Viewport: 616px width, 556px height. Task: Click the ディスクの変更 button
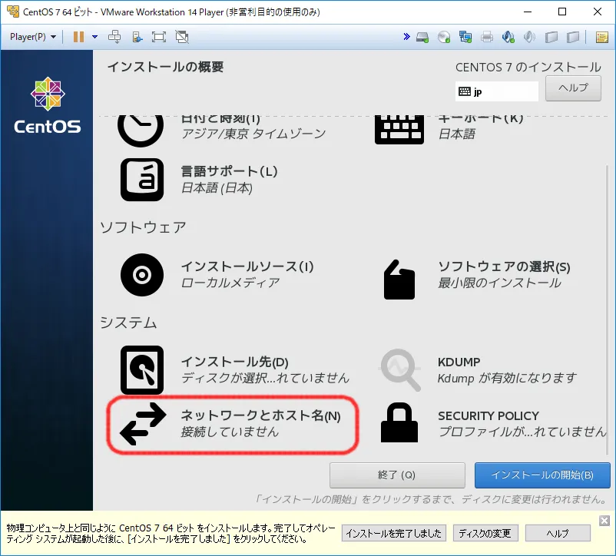[485, 533]
